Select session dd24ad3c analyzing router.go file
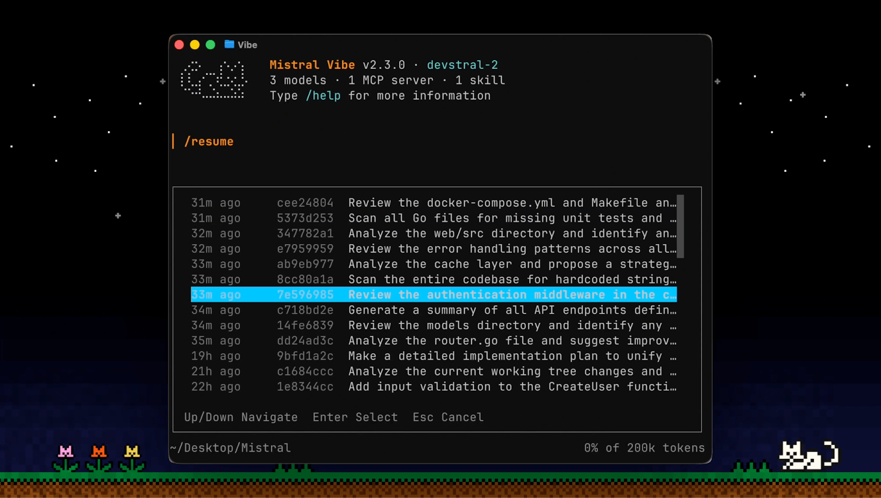Image resolution: width=881 pixels, height=498 pixels. click(x=433, y=341)
